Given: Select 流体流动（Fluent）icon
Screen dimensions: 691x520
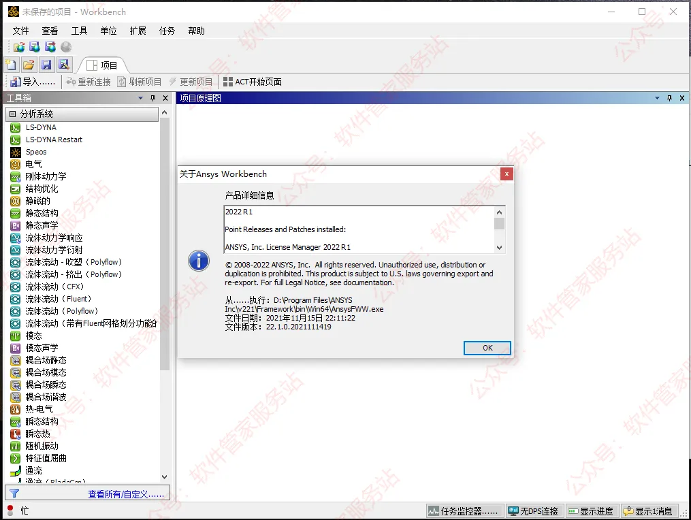Looking at the screenshot, I should pos(16,299).
